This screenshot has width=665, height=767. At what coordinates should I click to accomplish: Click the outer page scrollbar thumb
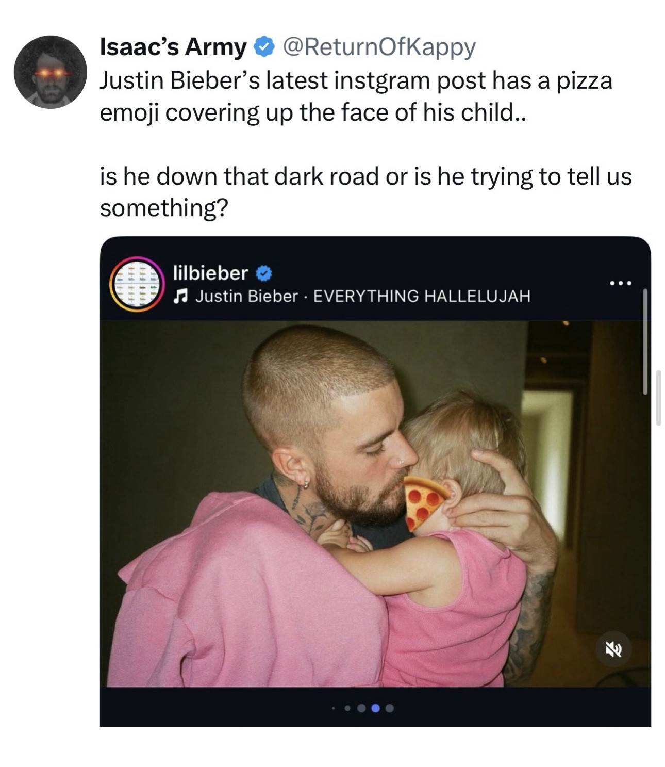(658, 397)
